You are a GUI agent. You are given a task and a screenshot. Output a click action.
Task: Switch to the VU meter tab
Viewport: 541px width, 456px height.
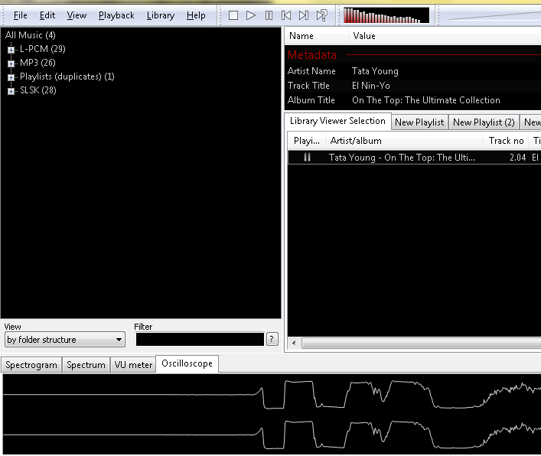[133, 365]
